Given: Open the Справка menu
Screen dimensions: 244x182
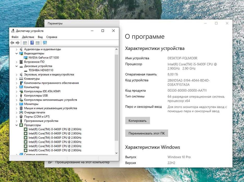Looking at the screenshot, I should tap(52, 37).
